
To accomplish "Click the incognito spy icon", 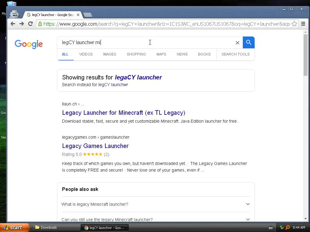I will click(14, 14).
